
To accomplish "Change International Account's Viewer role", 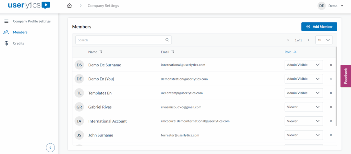I will coord(303,121).
